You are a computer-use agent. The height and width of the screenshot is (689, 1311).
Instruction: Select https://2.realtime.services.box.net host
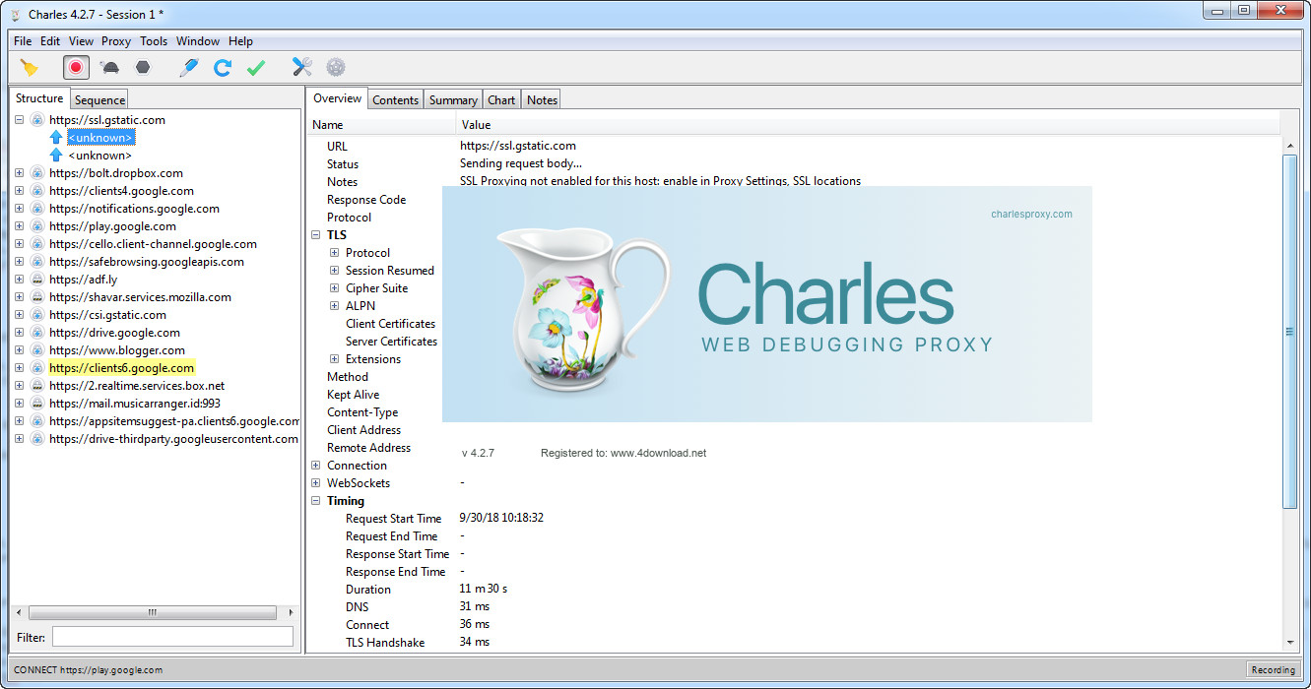pyautogui.click(x=137, y=386)
